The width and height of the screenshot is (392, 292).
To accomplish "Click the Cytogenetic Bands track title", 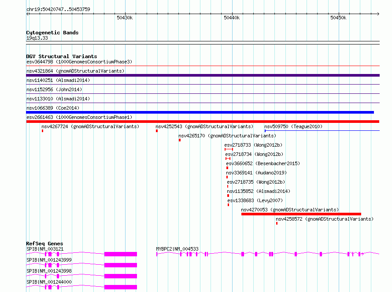I will tap(52, 33).
